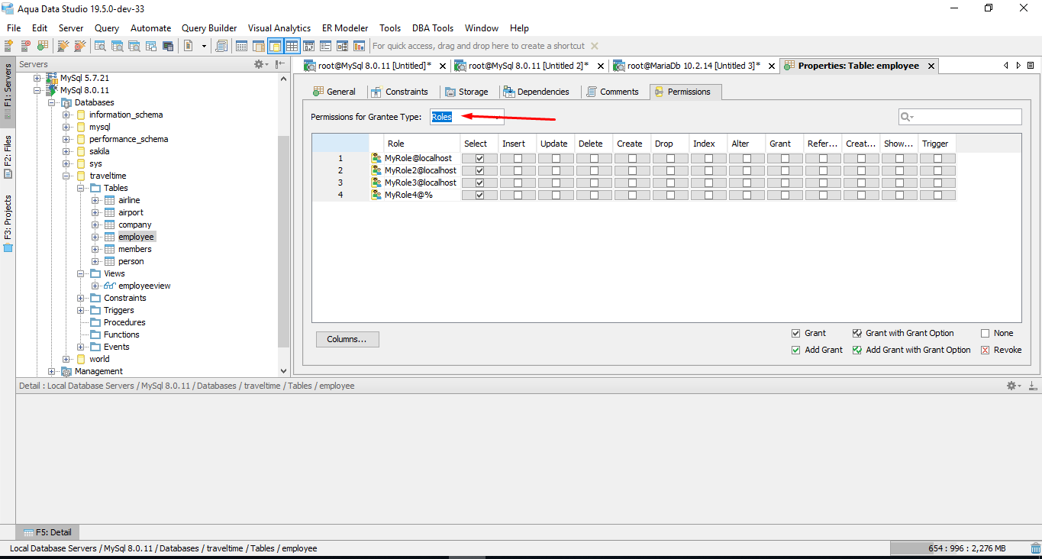Close the Properties: Table: employee tab
Image resolution: width=1042 pixels, height=559 pixels.
click(x=931, y=66)
